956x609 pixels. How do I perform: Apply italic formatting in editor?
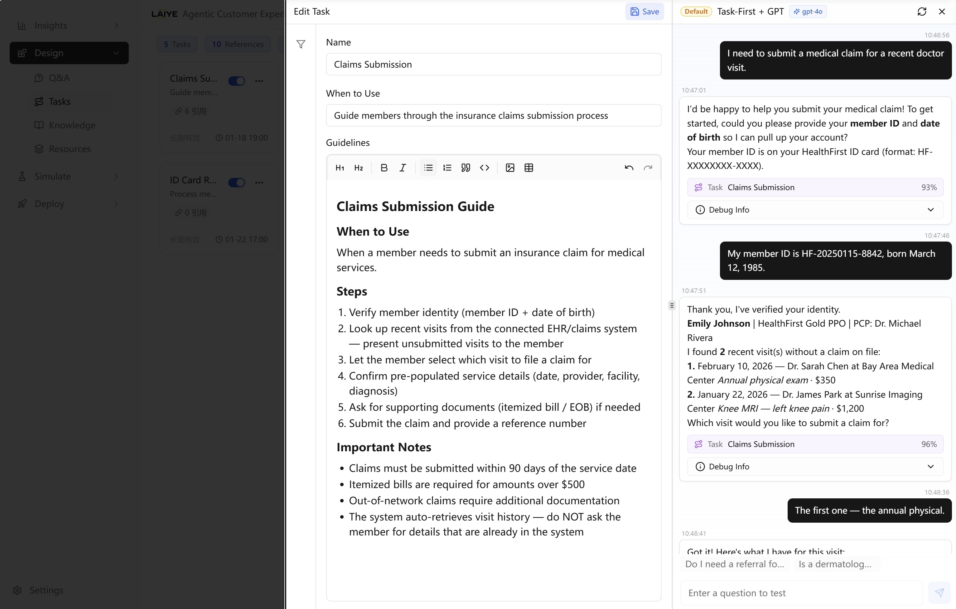[x=403, y=168]
